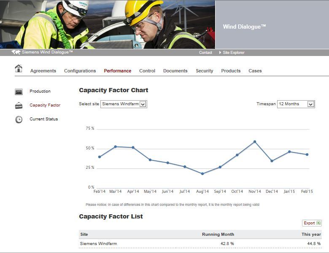Click the Wind Dialogue banner title
Image resolution: width=329 pixels, height=253 pixels.
click(x=244, y=27)
